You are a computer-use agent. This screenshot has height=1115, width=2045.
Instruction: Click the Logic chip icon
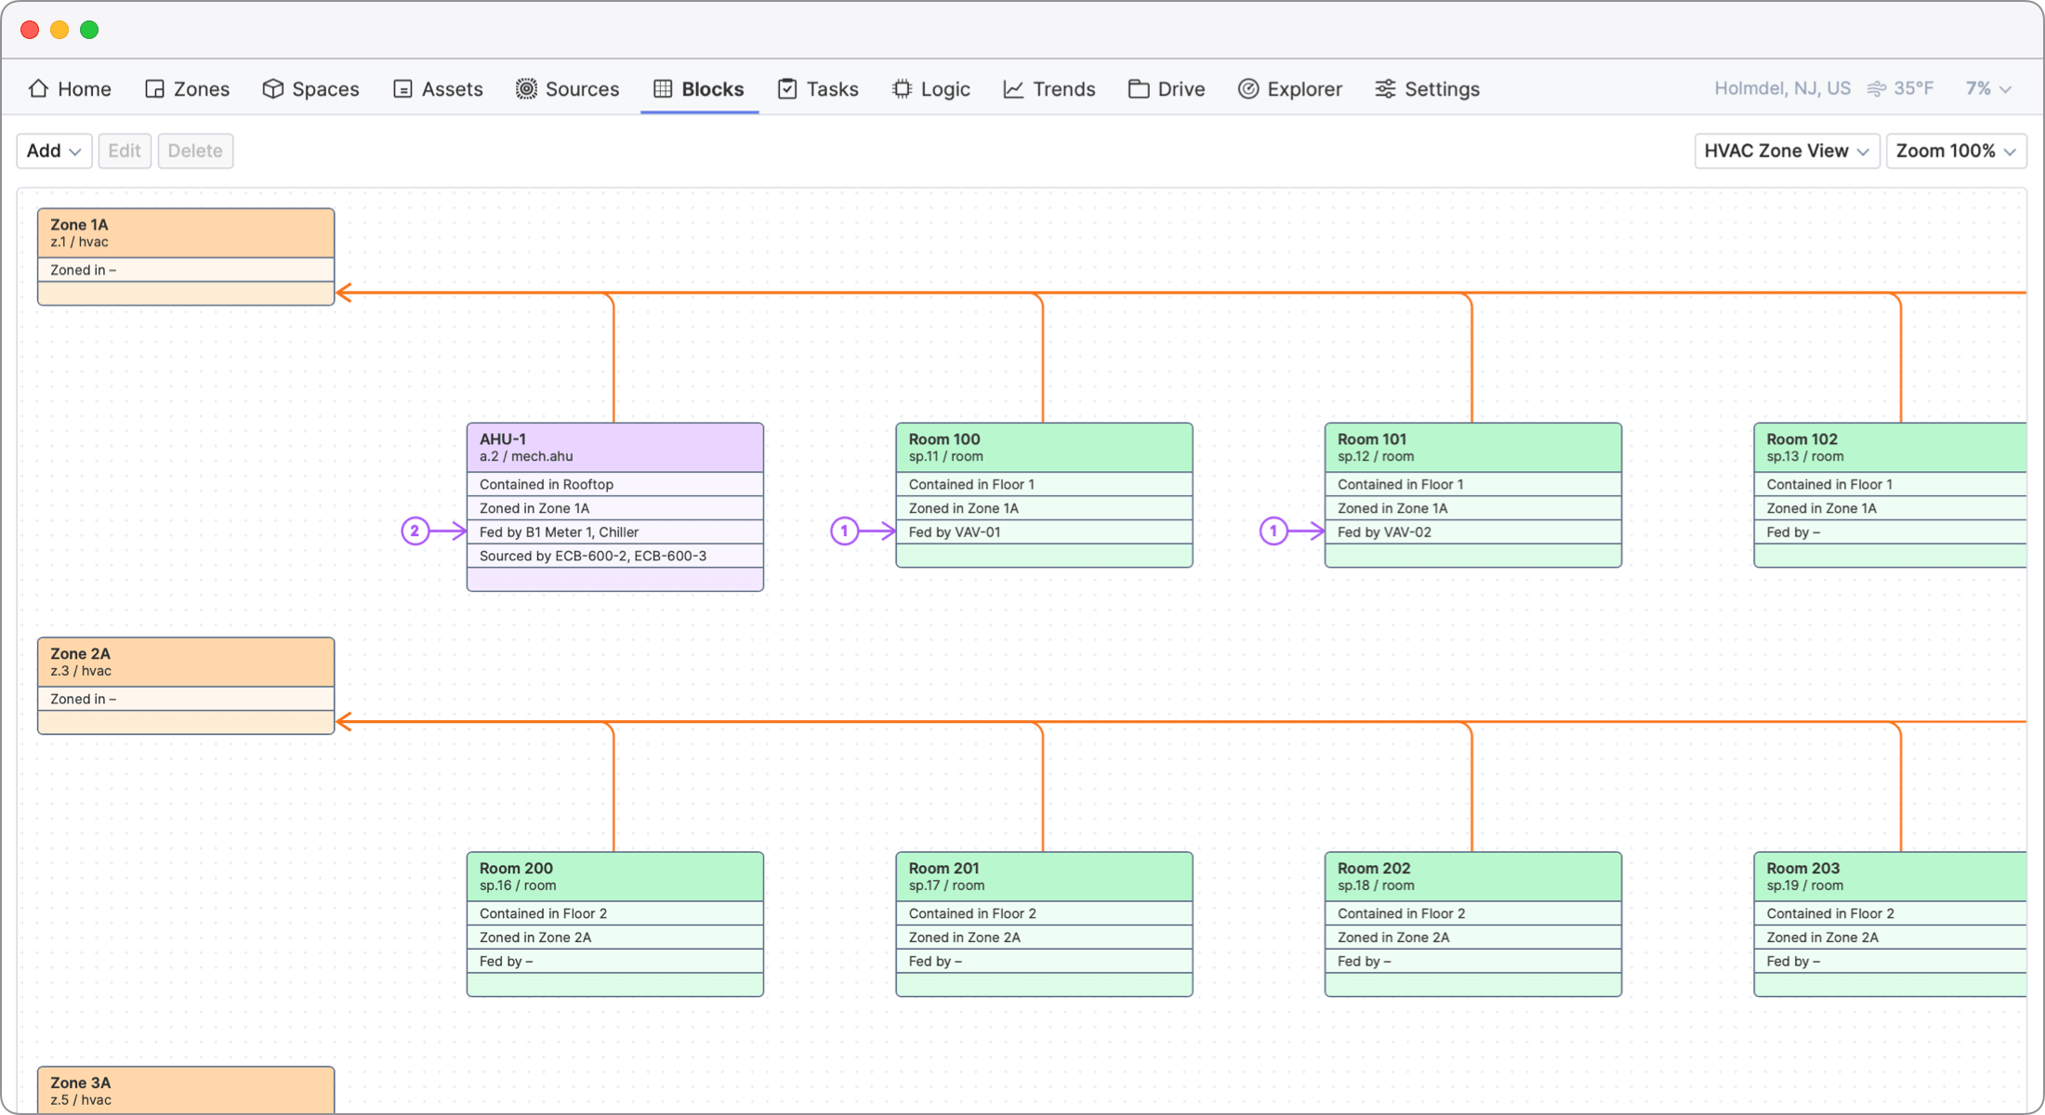click(x=902, y=89)
